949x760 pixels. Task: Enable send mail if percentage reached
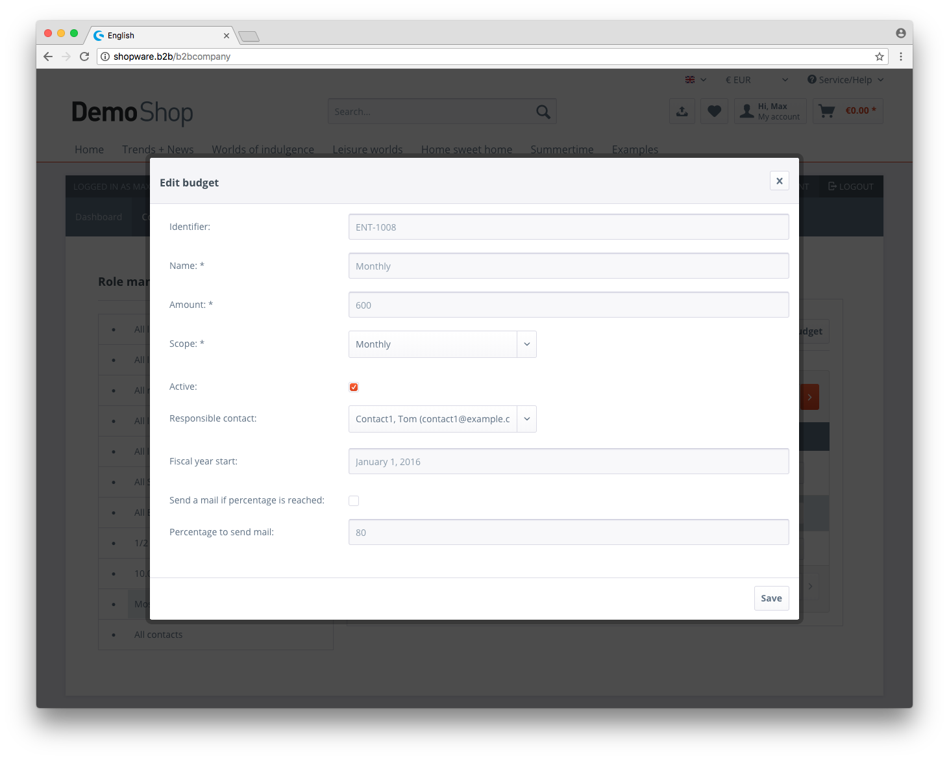click(354, 501)
